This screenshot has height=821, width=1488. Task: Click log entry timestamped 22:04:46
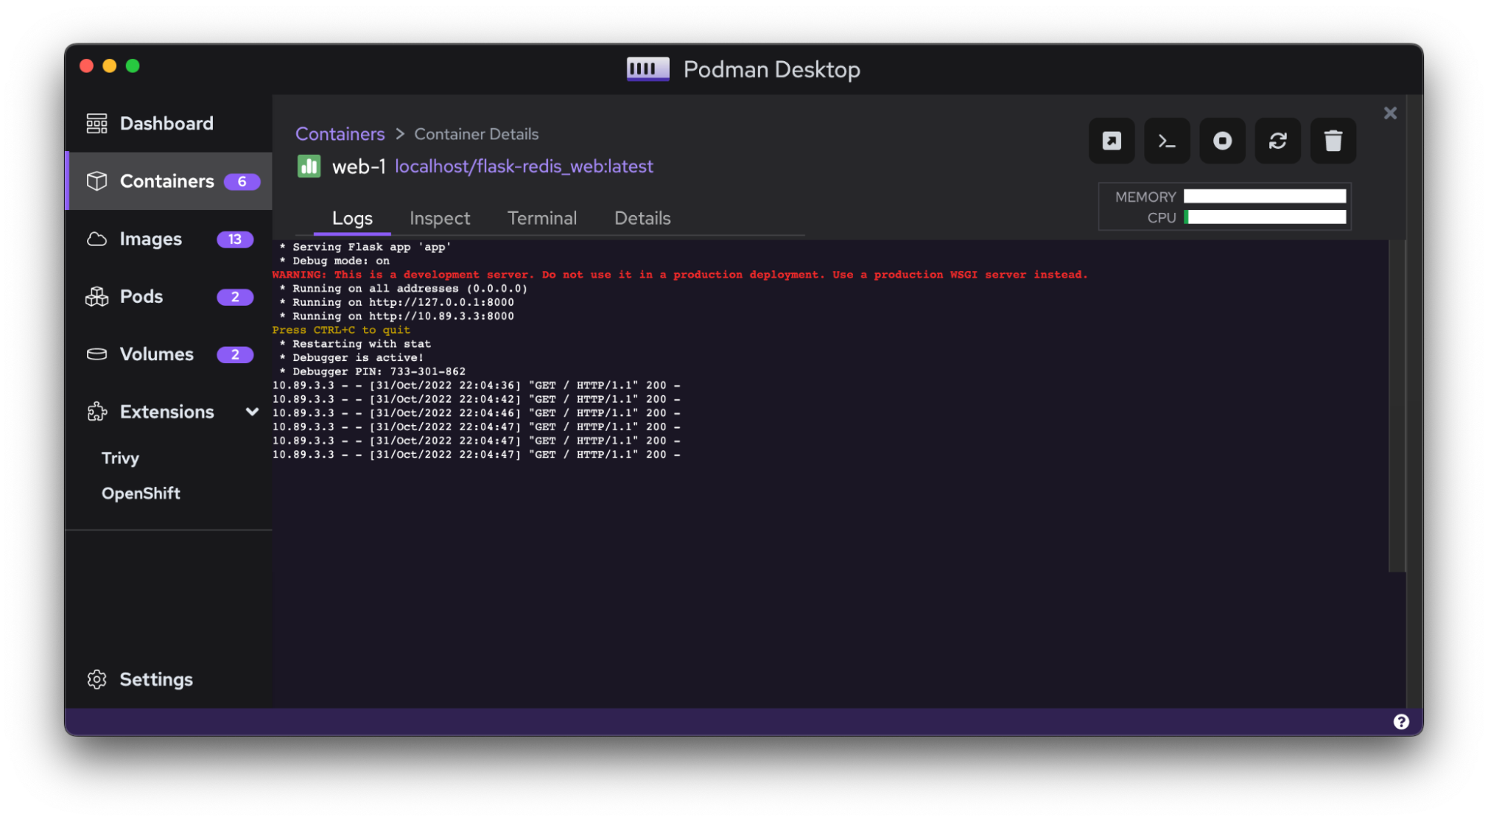(x=476, y=413)
